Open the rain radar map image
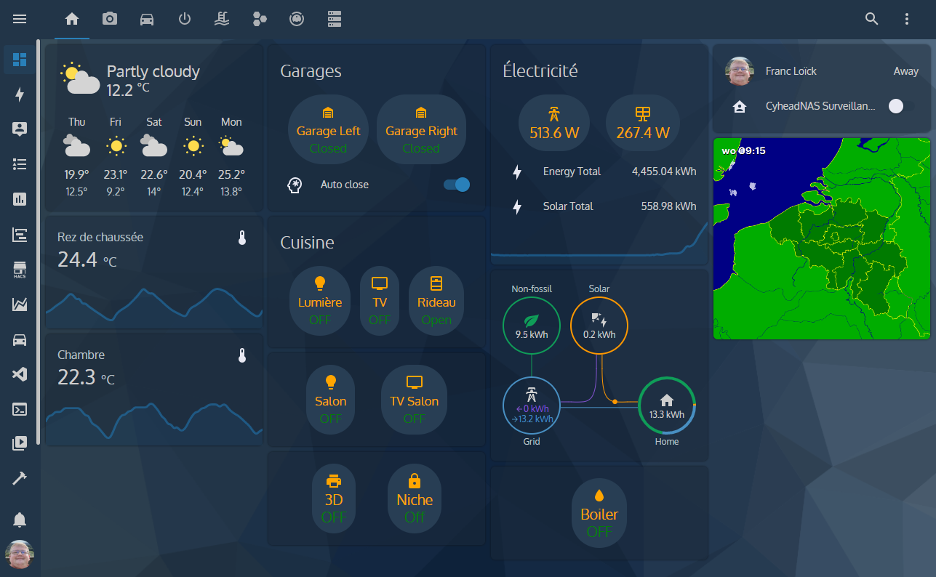 tap(821, 238)
